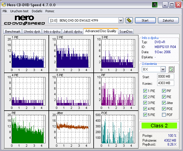The image size is (183, 151).
Task: Uncheck the 1 PIE checkbox
Action: click(145, 91)
